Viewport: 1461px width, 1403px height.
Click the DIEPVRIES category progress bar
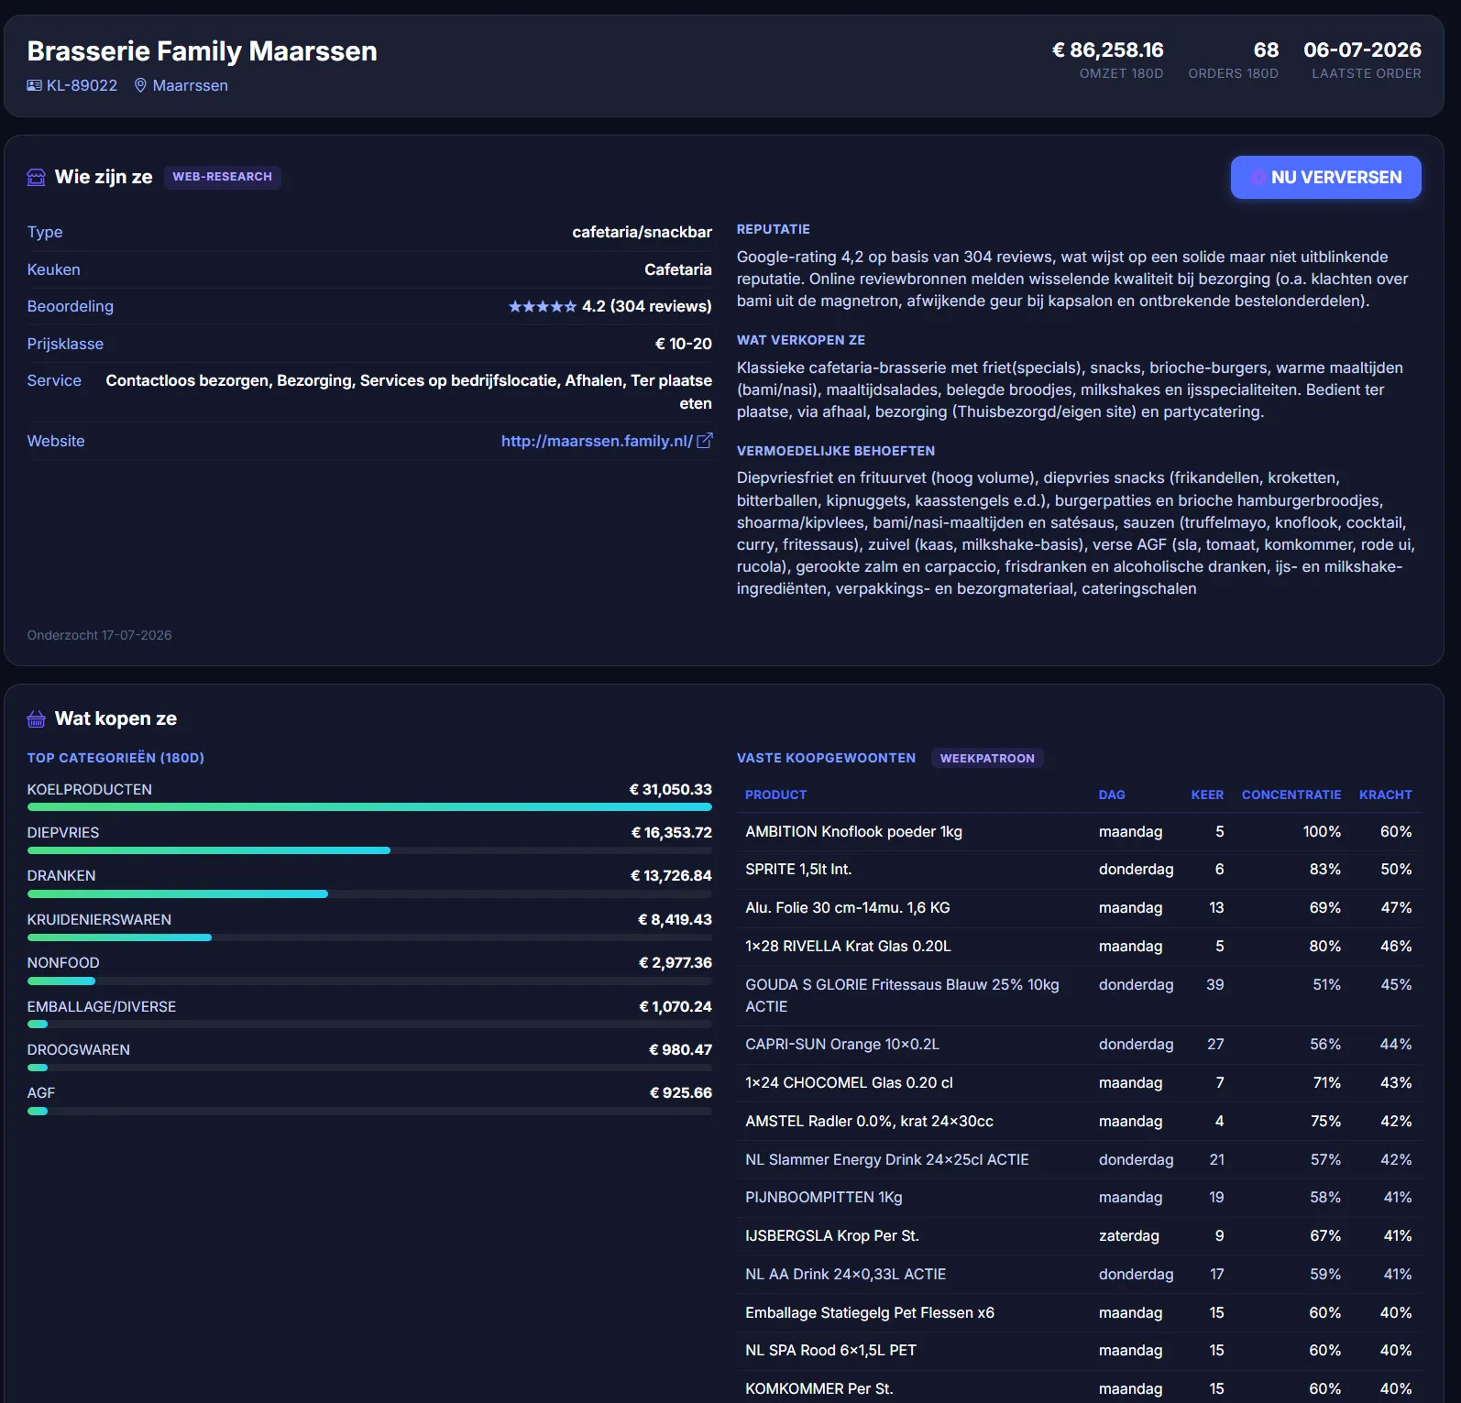369,850
